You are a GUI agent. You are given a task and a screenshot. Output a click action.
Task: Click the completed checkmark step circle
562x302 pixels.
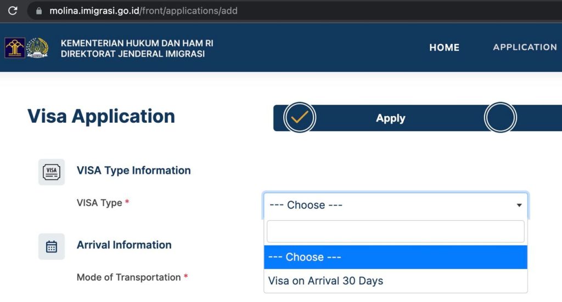pyautogui.click(x=300, y=117)
